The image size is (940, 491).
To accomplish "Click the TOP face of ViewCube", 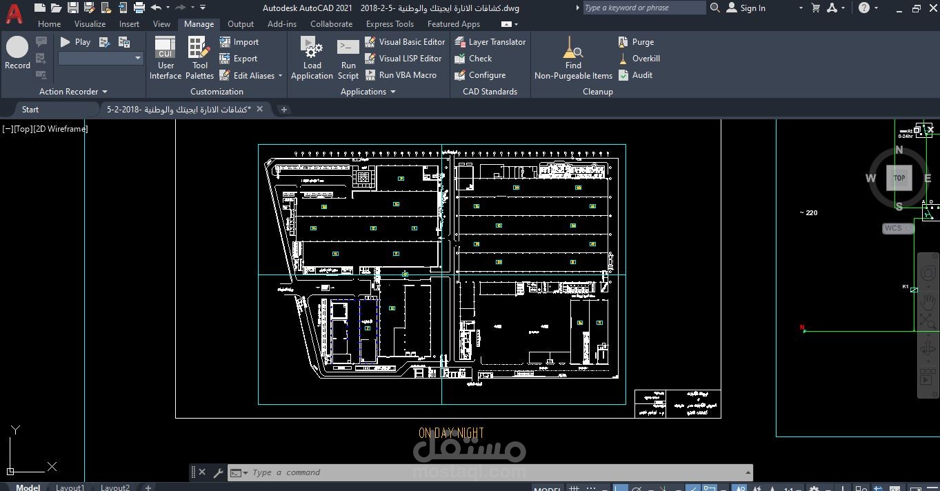I will [899, 178].
